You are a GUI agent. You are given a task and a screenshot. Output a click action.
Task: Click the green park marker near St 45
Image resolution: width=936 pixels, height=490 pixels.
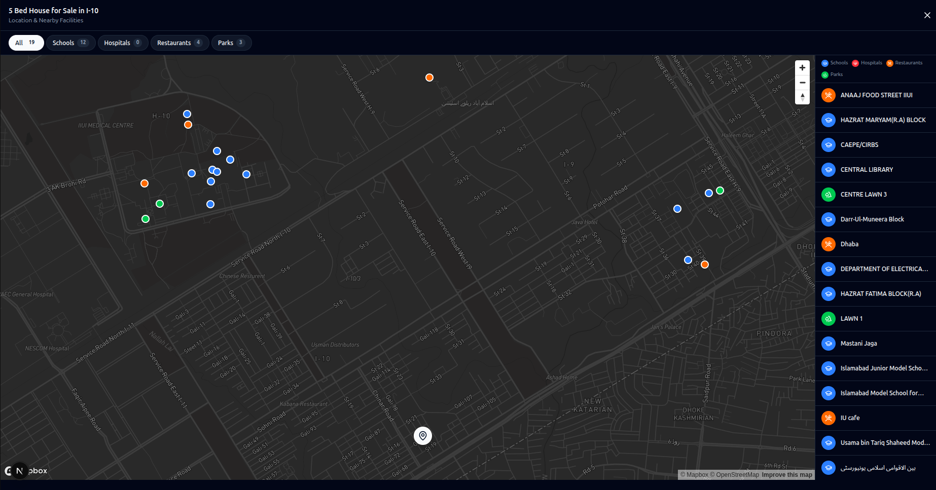pos(720,191)
